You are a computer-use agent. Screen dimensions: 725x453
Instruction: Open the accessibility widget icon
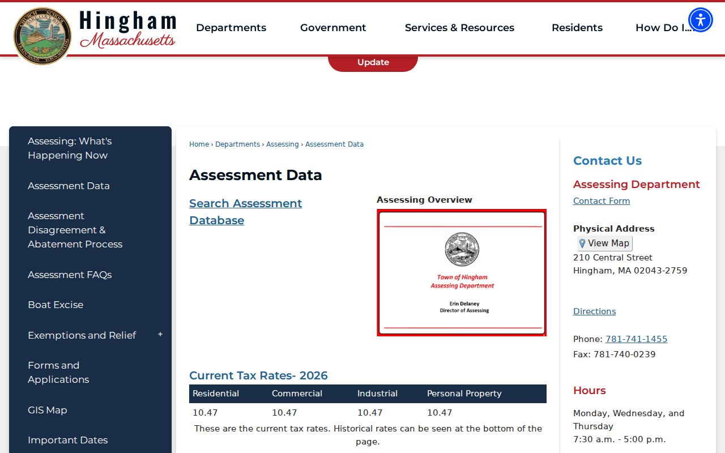click(701, 20)
